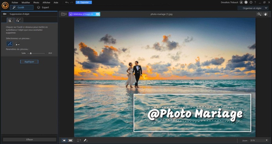The height and width of the screenshot is (144, 272).
Task: Open the zoom percentage dropdown
Action: coord(259,140)
